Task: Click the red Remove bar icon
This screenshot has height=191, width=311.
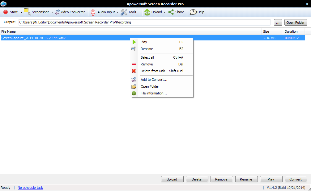Action: point(134,64)
